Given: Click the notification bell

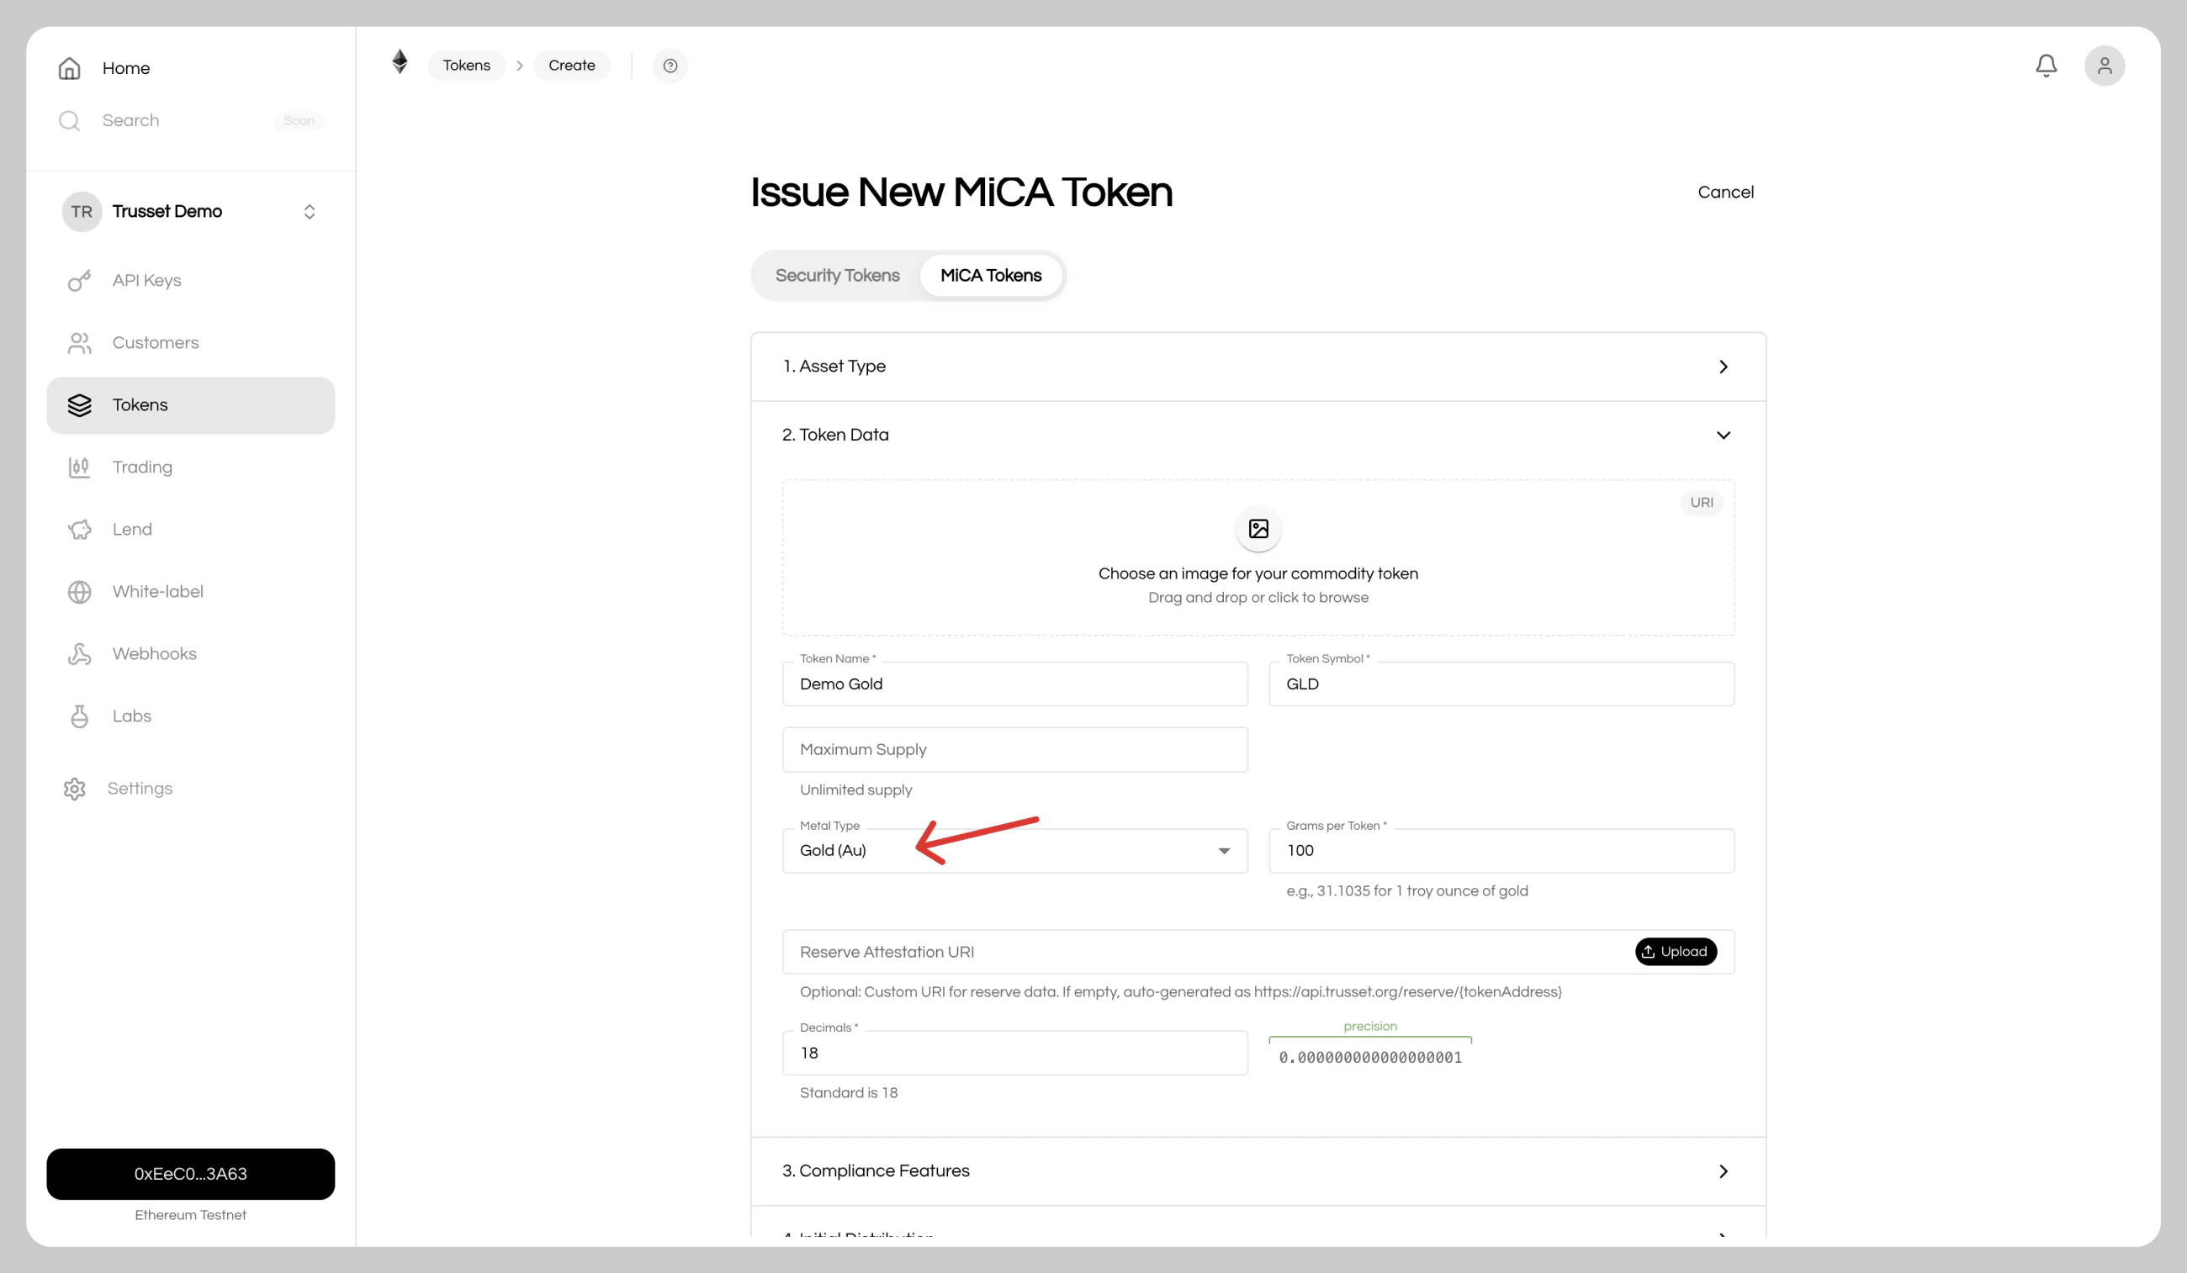Looking at the screenshot, I should [2047, 65].
